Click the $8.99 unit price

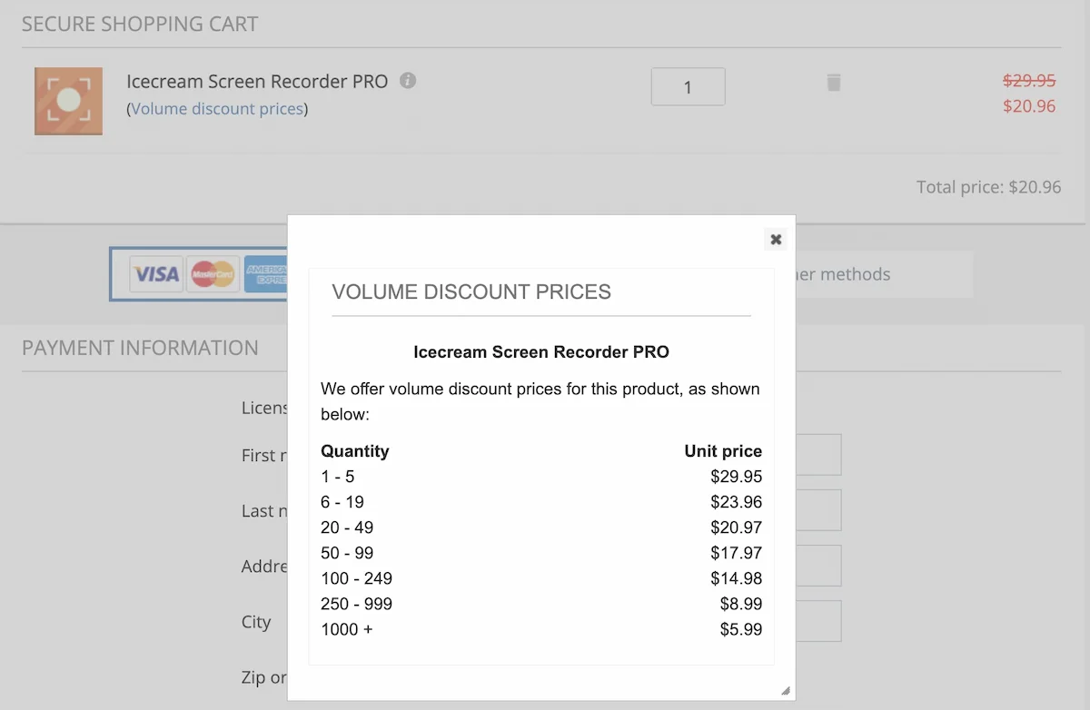[741, 604]
